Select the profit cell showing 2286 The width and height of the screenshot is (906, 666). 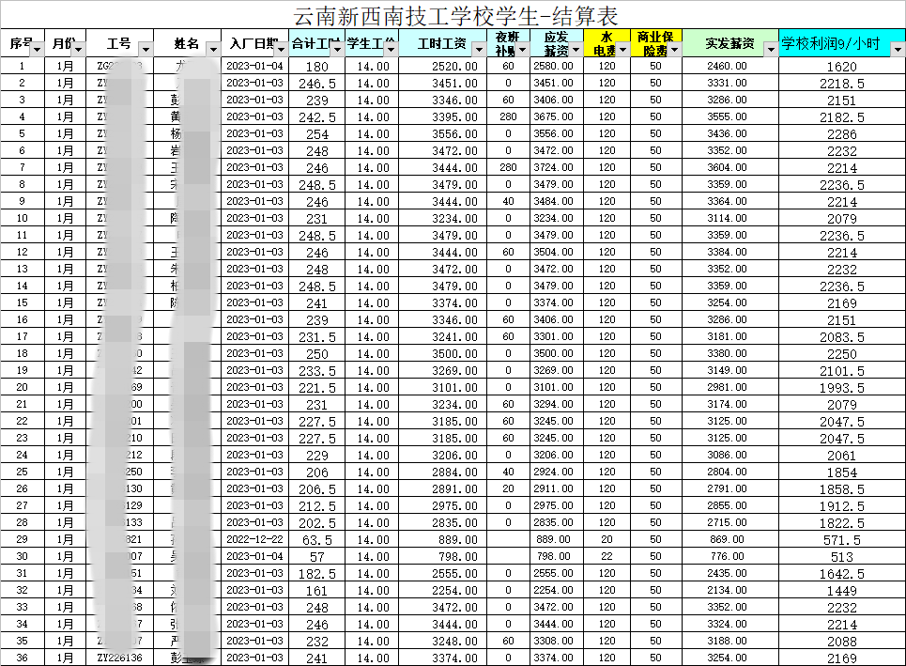point(842,133)
